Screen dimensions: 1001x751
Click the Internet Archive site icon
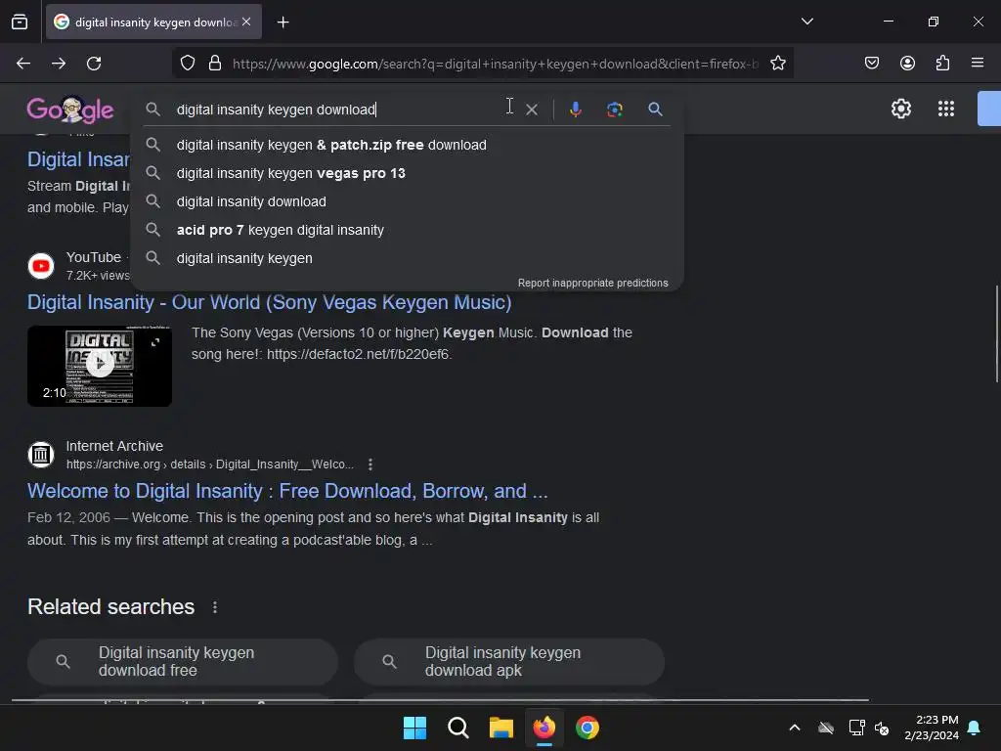[x=41, y=455]
